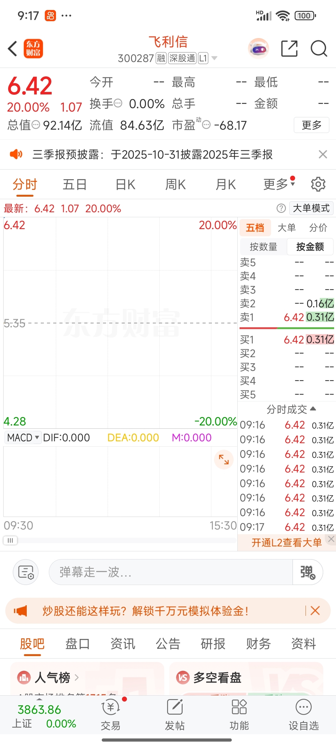Open the 炒股还能这样玩 promo link
This screenshot has width=336, height=748.
click(145, 611)
